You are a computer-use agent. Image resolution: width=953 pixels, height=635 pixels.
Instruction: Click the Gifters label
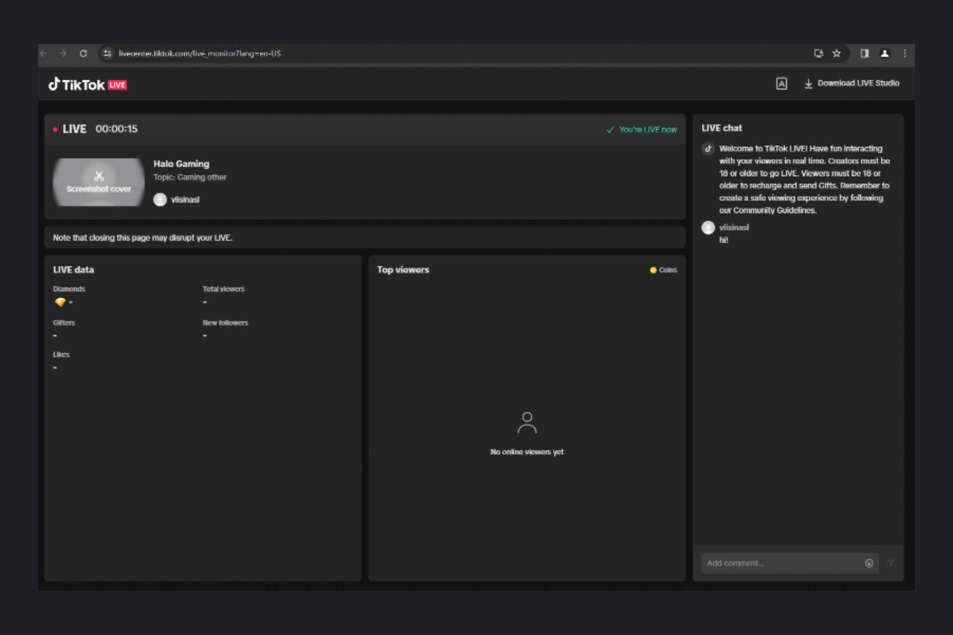64,322
